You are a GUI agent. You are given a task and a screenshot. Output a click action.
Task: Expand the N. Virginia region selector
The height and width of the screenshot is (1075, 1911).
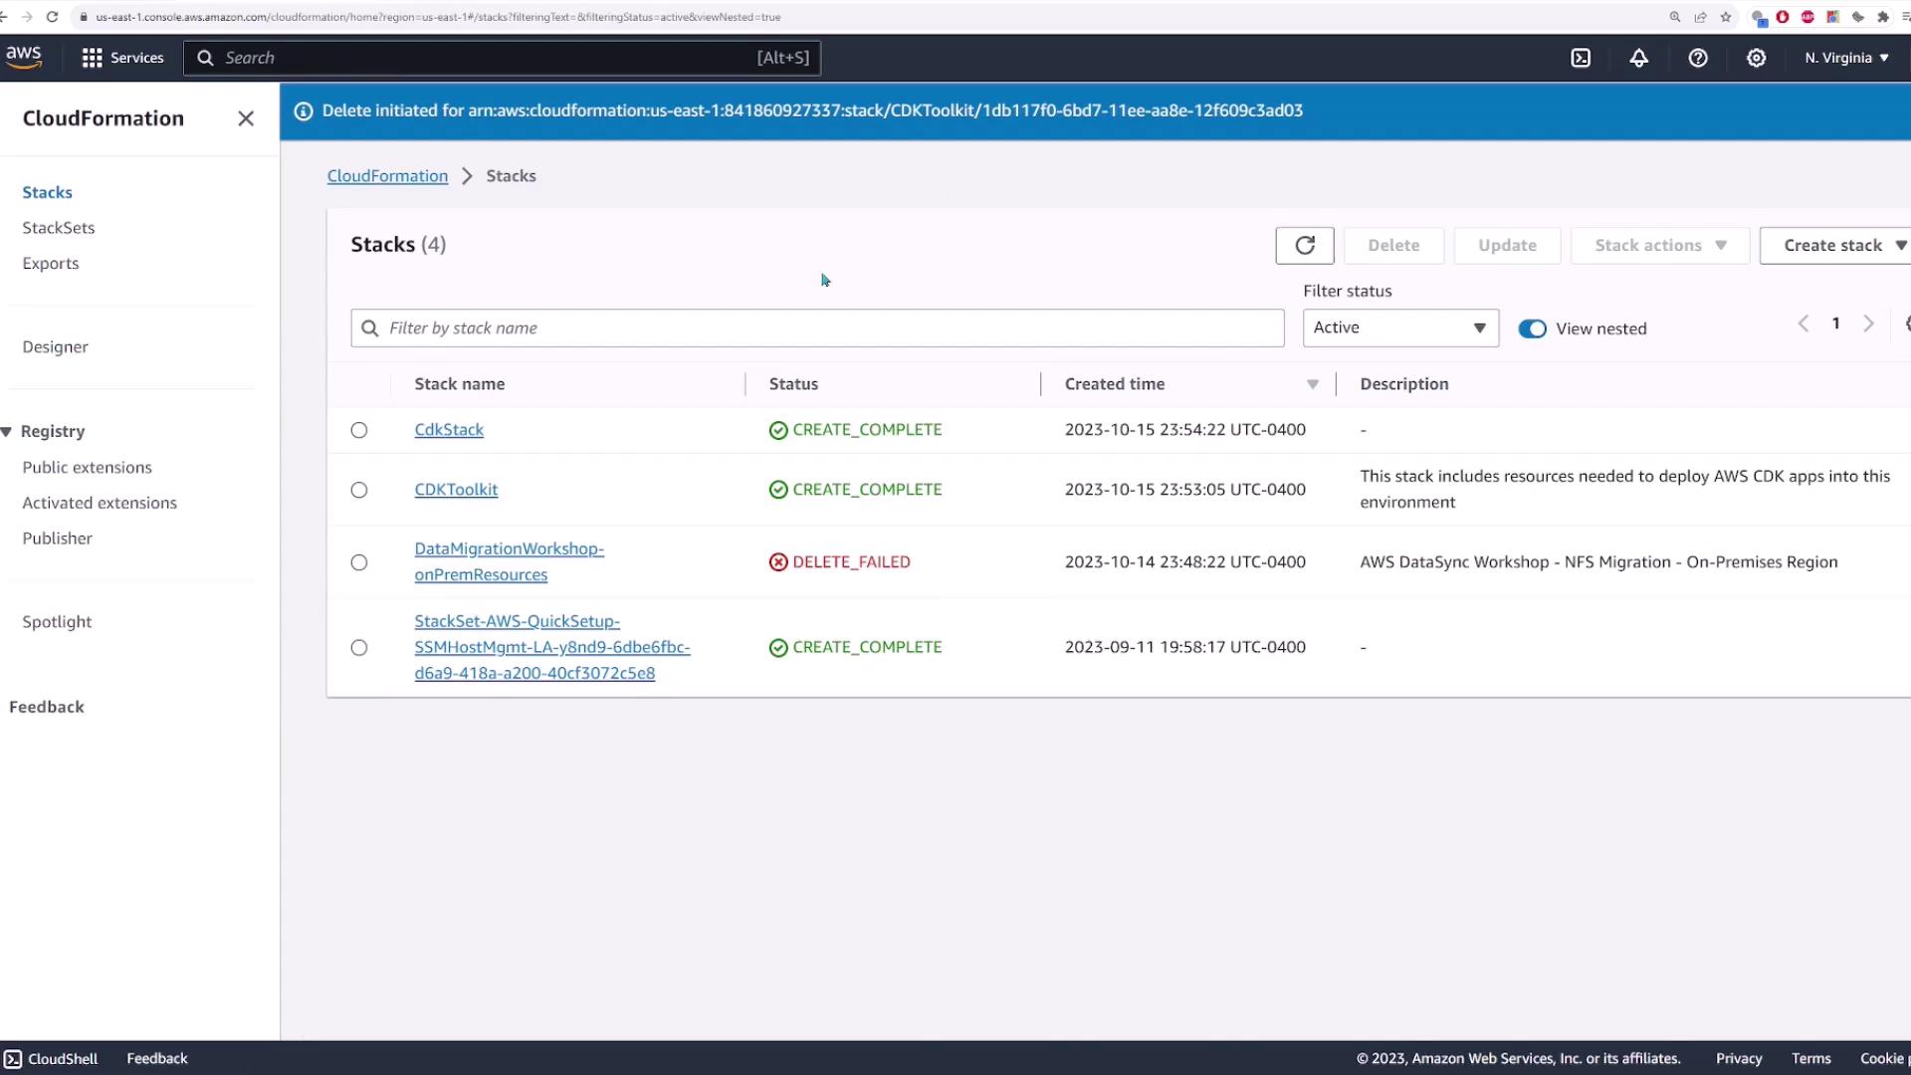(1846, 58)
